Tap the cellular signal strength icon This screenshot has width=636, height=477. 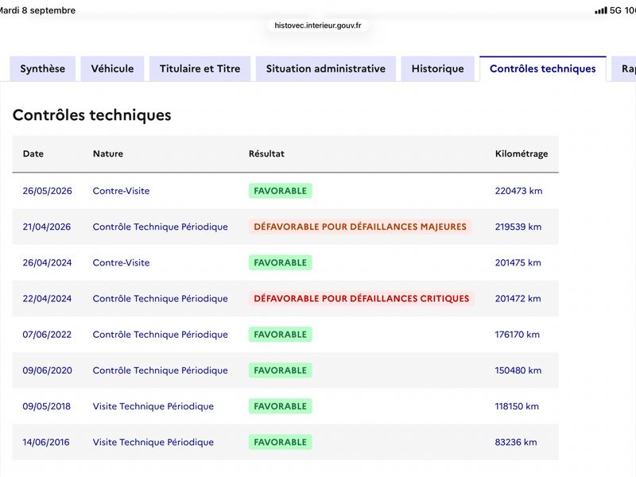601,10
